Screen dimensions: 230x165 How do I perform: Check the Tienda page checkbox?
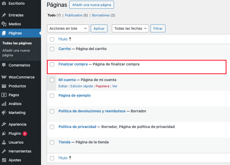[x=52, y=142]
